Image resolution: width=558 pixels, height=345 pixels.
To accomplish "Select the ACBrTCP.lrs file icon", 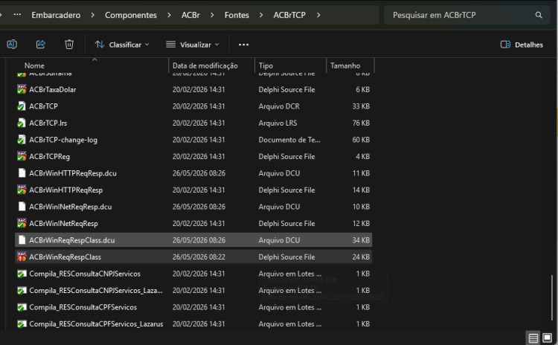I will tap(22, 123).
